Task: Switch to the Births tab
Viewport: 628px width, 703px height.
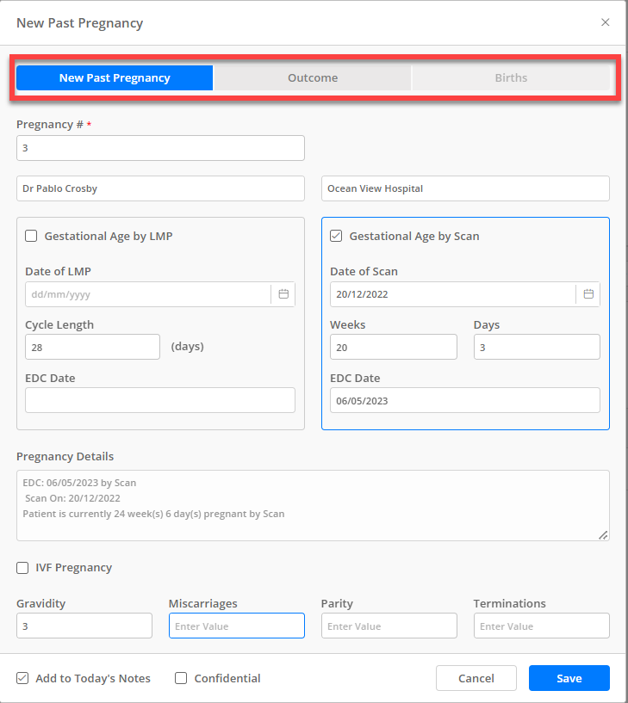Action: (x=511, y=77)
